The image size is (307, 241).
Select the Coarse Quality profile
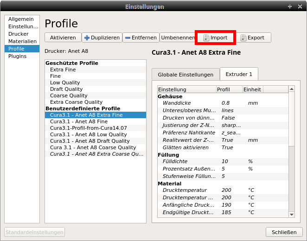click(x=96, y=95)
